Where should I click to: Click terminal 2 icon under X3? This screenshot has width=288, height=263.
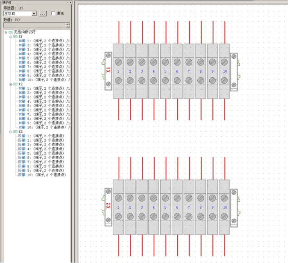pos(22,140)
